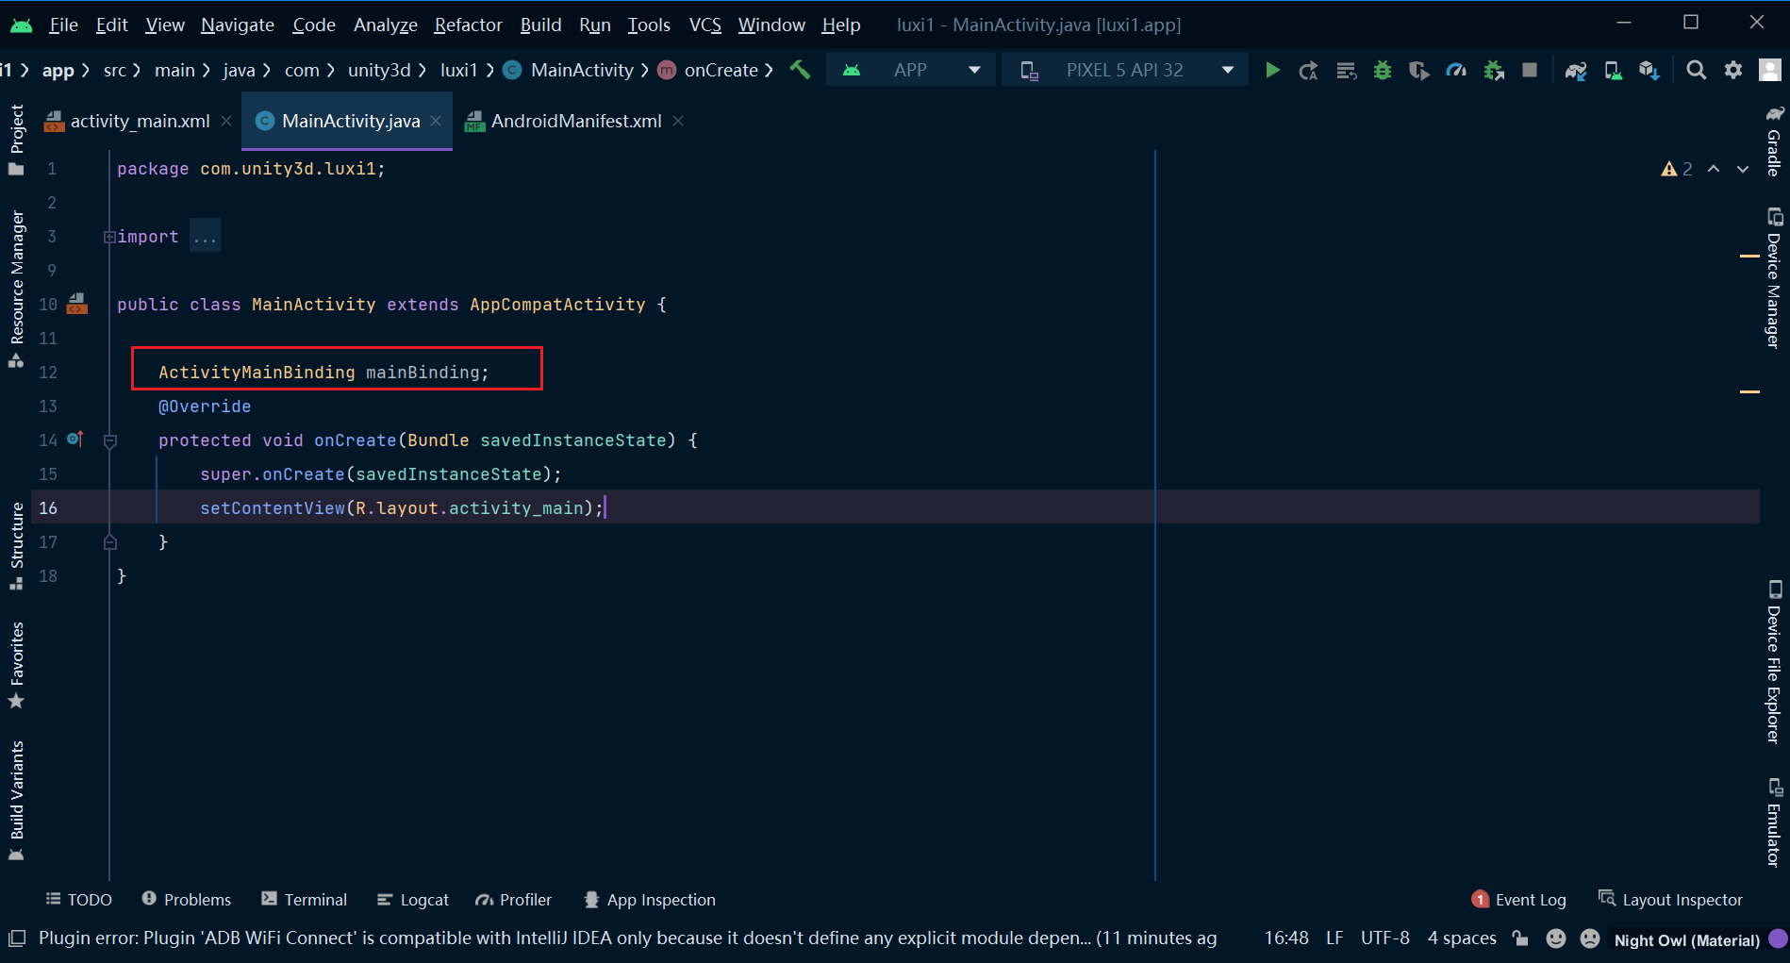Toggle the Build Variants tool window
Image resolution: width=1790 pixels, height=963 pixels.
point(17,801)
